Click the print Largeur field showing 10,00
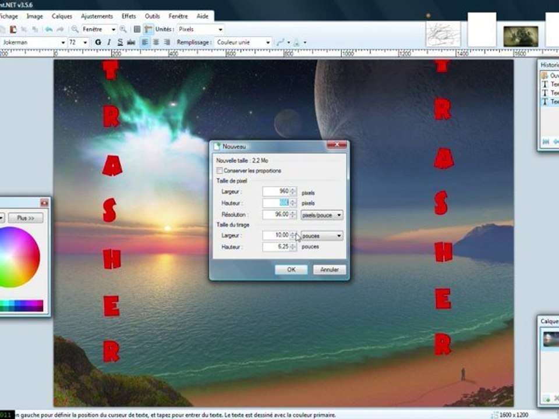The image size is (559, 419). (x=276, y=235)
